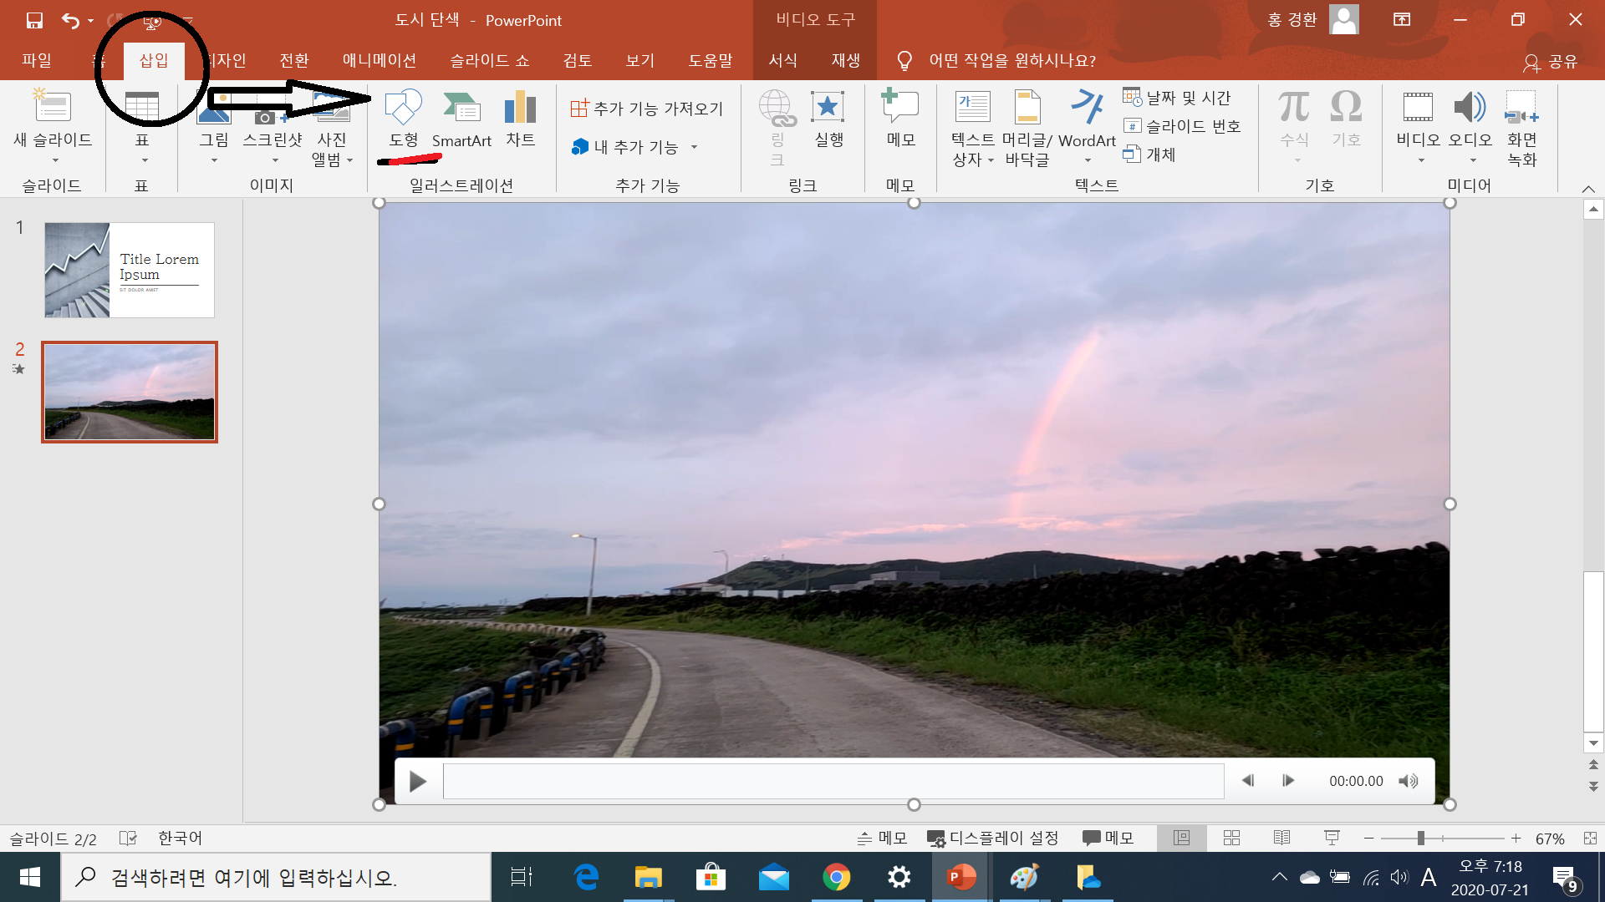Open the SmartArt insert tool
The width and height of the screenshot is (1605, 902).
461,109
